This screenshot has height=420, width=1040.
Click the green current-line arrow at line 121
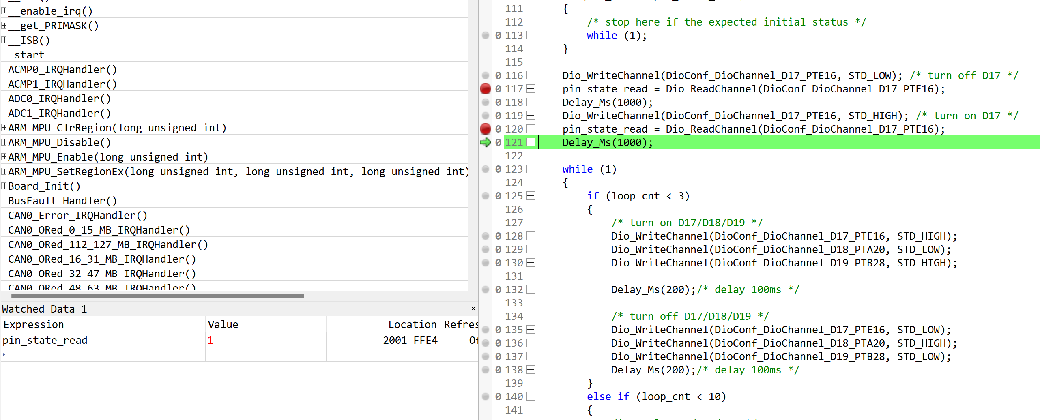pos(485,142)
